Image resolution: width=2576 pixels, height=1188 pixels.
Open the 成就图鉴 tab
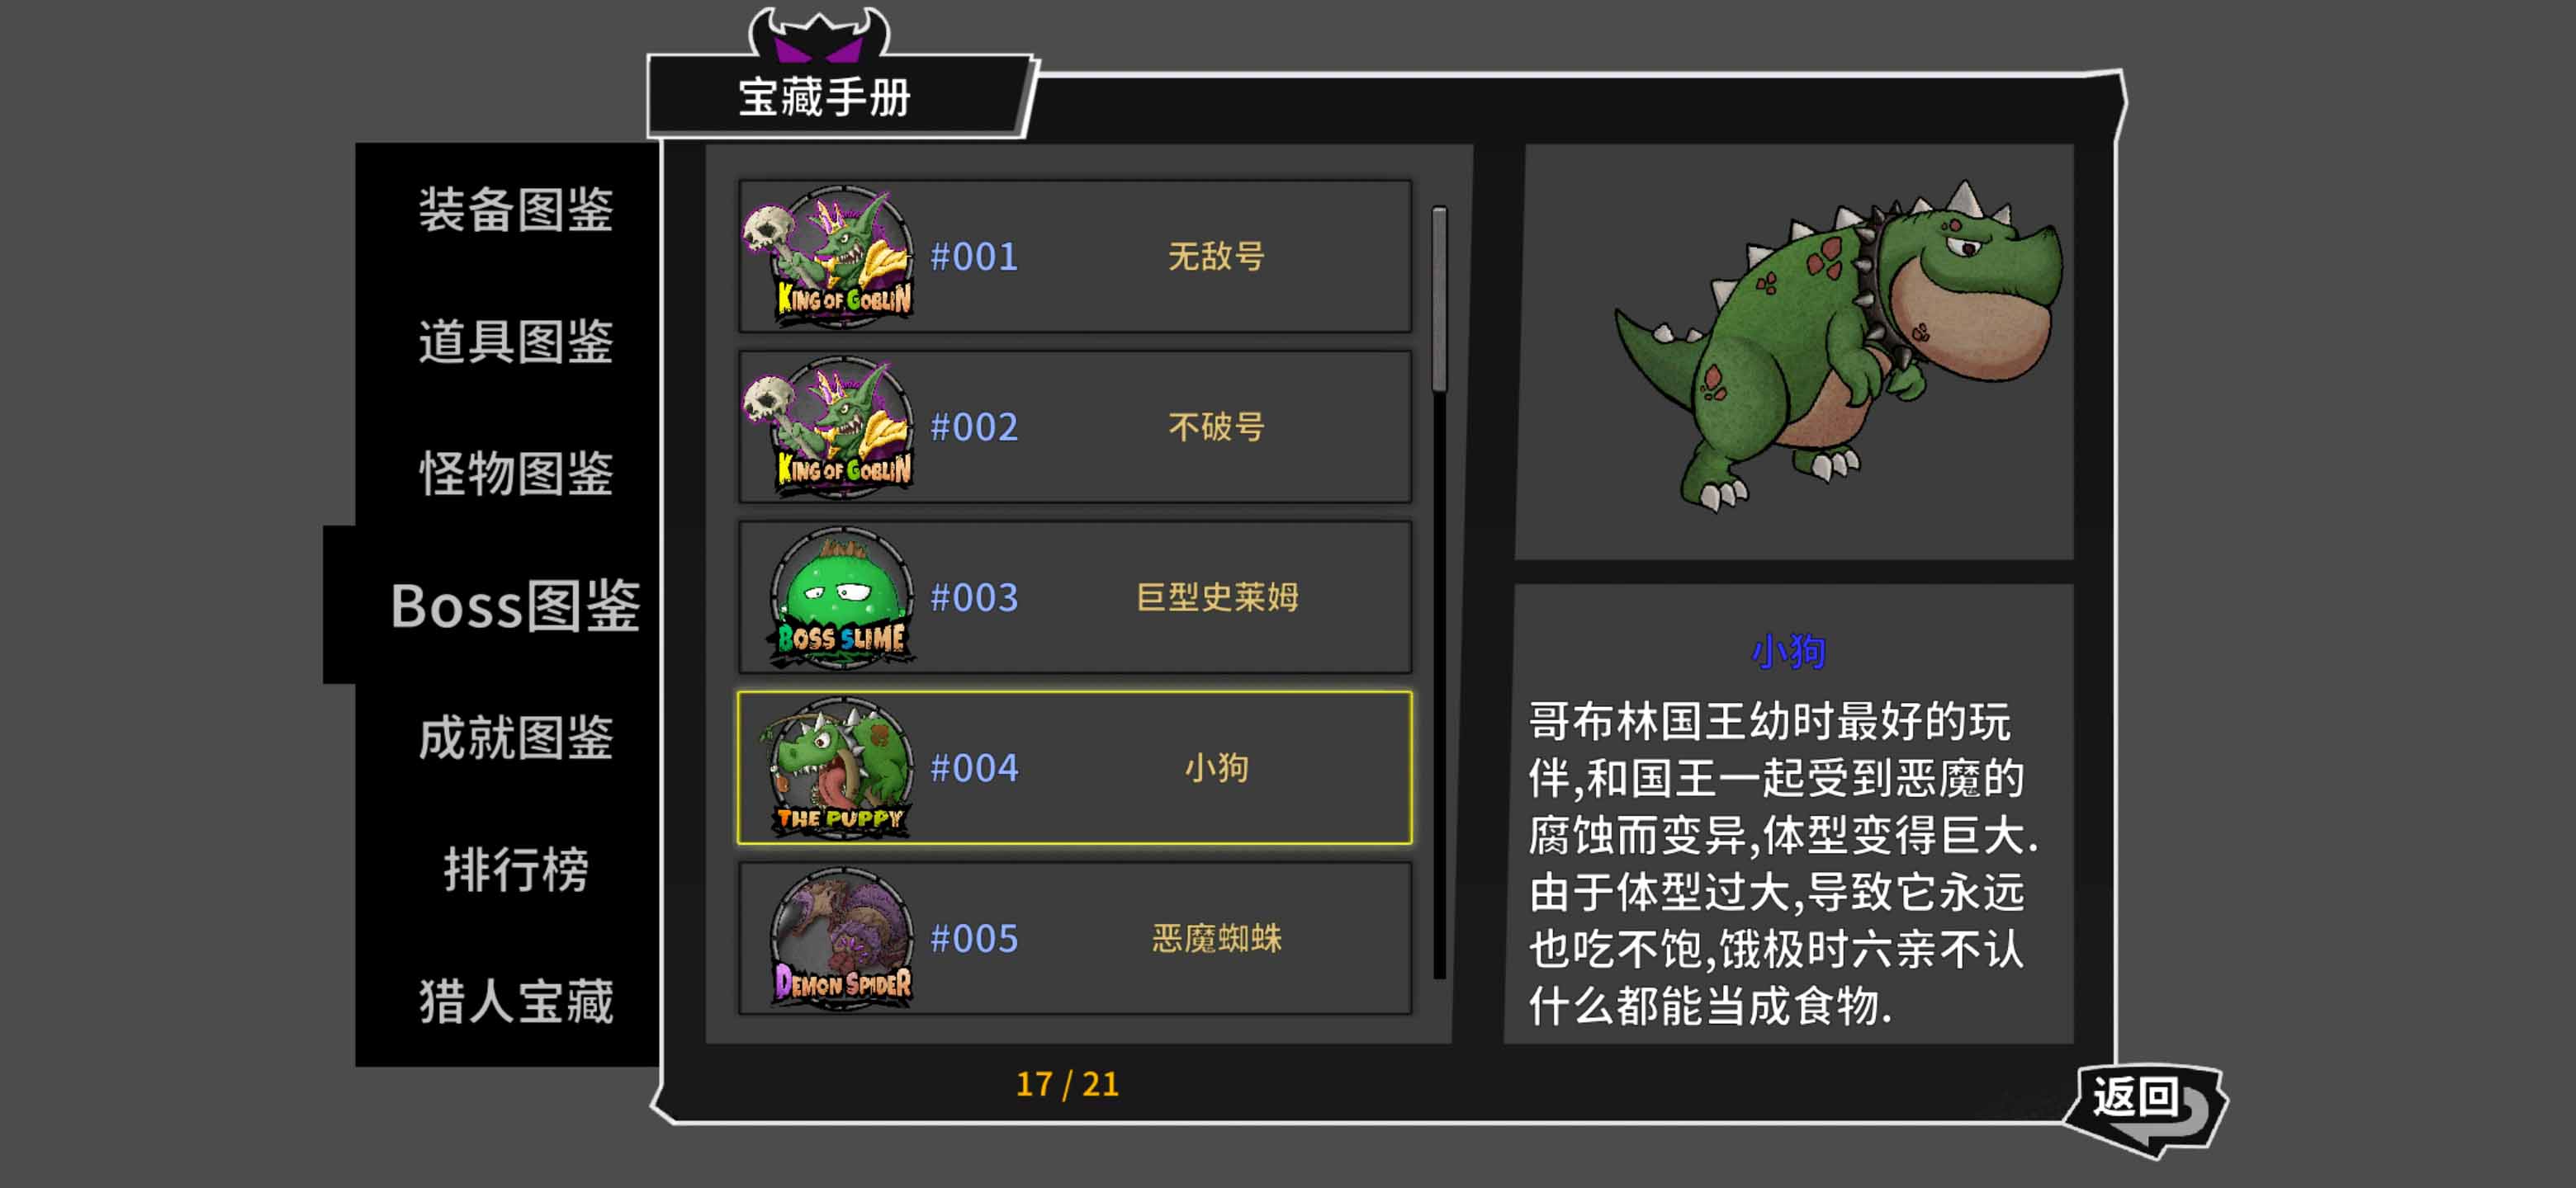click(x=515, y=738)
